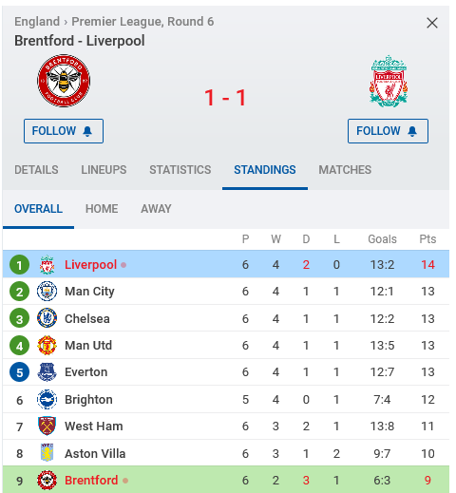Click the Brentford bee crest in header
This screenshot has height=493, width=456.
tap(64, 81)
